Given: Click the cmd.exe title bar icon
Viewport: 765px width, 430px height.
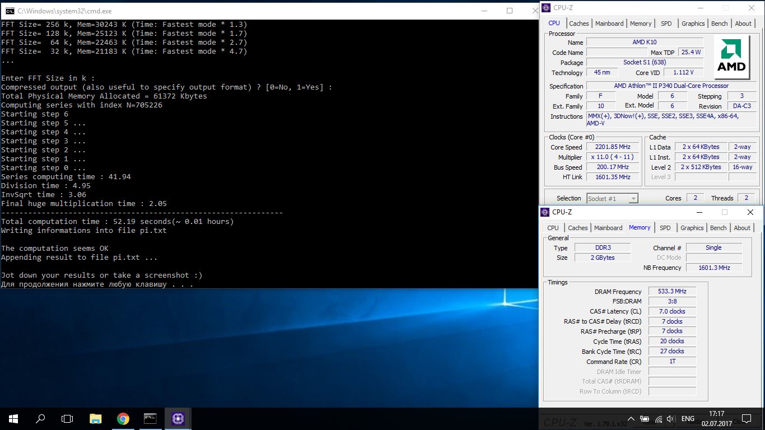Looking at the screenshot, I should pyautogui.click(x=8, y=10).
